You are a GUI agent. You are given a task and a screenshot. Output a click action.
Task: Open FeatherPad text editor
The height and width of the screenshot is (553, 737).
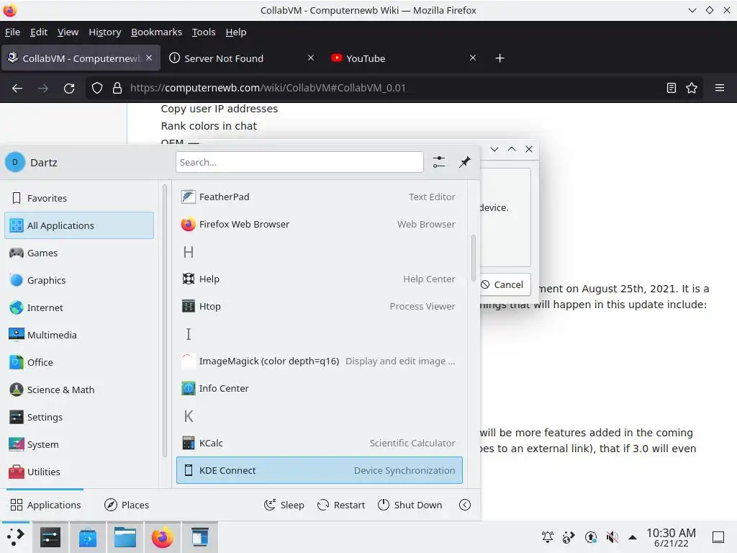(x=319, y=197)
